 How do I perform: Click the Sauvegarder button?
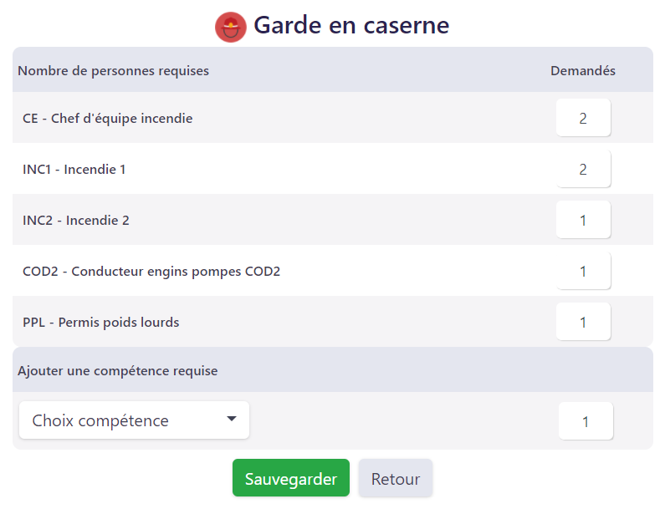coord(290,479)
